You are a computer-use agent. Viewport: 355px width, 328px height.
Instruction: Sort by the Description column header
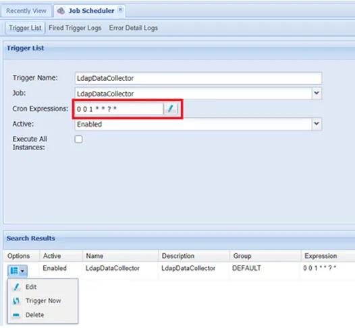pos(194,256)
